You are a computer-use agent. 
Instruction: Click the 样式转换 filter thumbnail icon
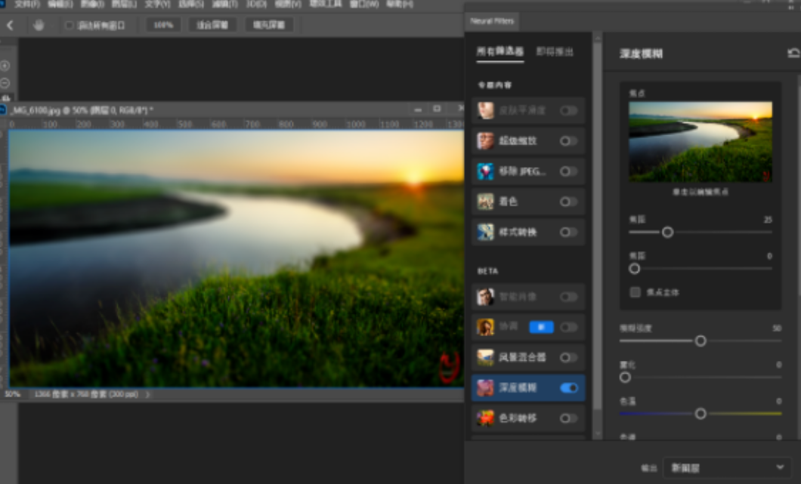[485, 233]
